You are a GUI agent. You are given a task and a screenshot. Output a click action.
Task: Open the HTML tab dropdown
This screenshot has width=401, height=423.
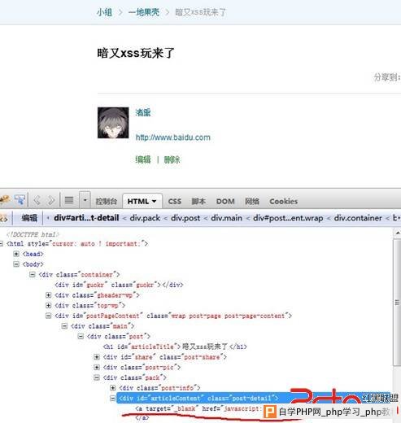click(x=142, y=201)
